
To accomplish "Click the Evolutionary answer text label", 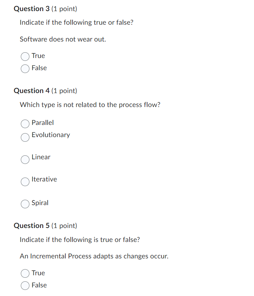I will pyautogui.click(x=51, y=135).
